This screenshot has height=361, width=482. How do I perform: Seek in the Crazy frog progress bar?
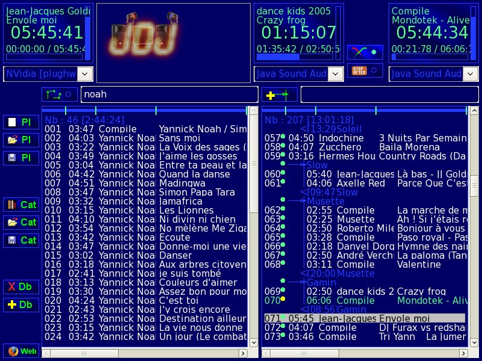pos(295,57)
